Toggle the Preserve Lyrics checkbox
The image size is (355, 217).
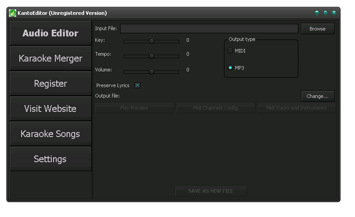pos(137,85)
